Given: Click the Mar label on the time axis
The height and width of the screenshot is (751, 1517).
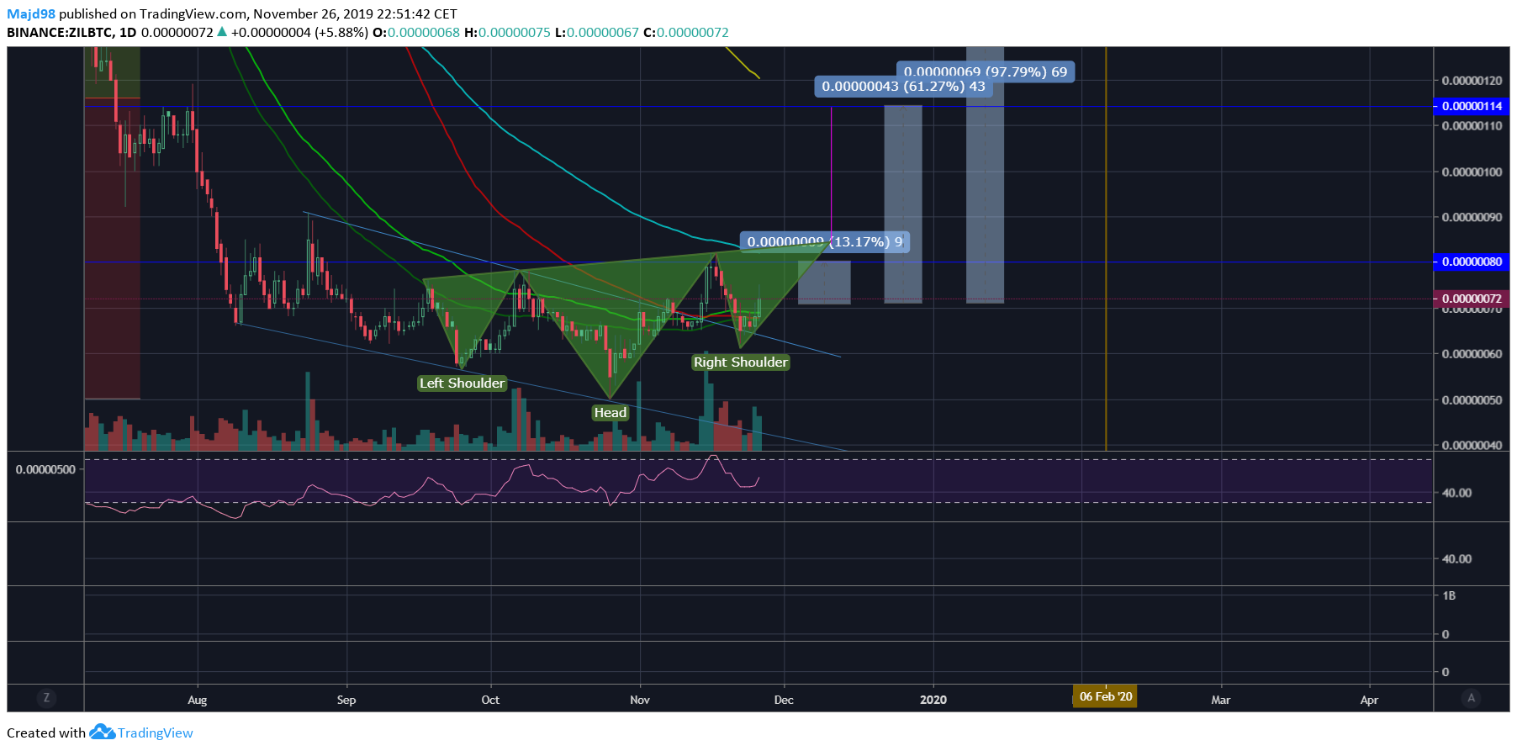Looking at the screenshot, I should (x=1220, y=700).
